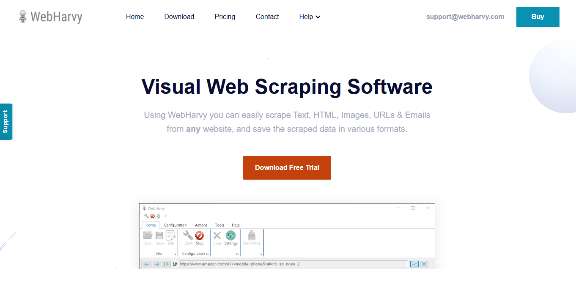
Task: Click the small "LH" label before the URL field
Action: (x=175, y=264)
